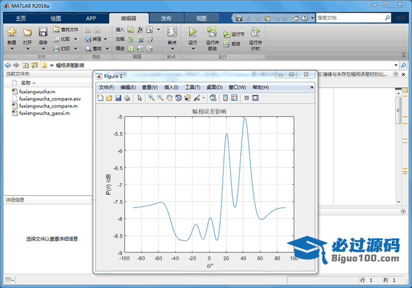Viewport: 412px width, 288px height.
Task: Click Show Plot Tools and Dock icon
Action: [x=255, y=98]
